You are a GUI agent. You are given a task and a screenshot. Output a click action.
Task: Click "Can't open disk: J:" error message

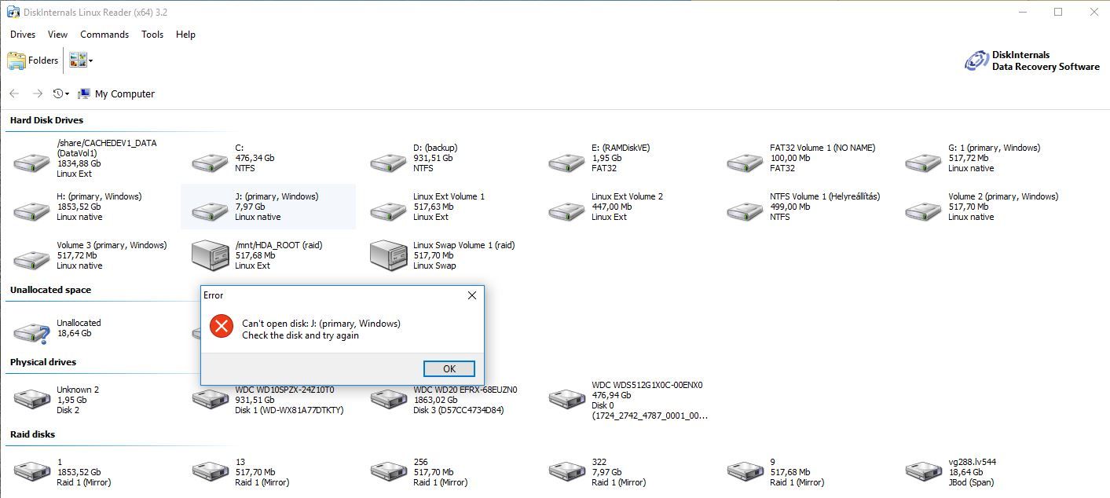coord(321,324)
